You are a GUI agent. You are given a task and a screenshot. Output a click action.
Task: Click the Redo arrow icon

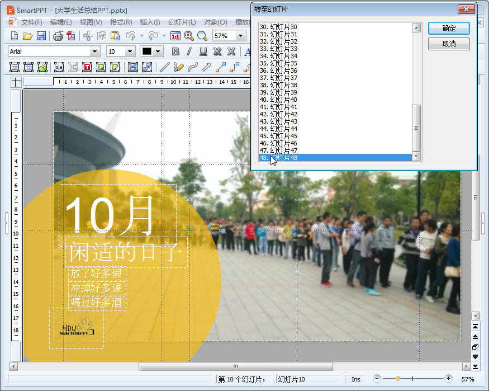pos(153,36)
